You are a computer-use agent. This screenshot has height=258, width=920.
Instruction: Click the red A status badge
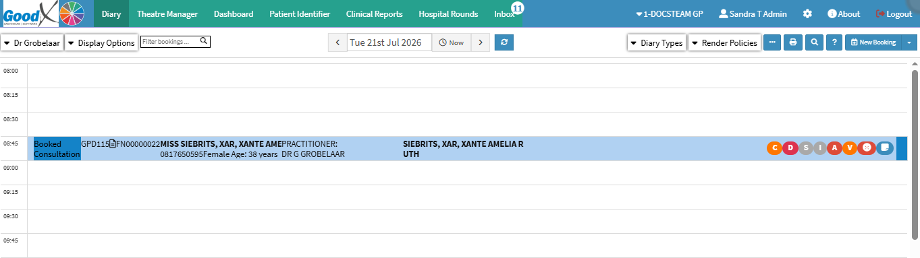(x=834, y=148)
